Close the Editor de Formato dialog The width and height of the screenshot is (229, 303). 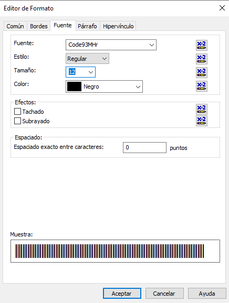coord(222,8)
